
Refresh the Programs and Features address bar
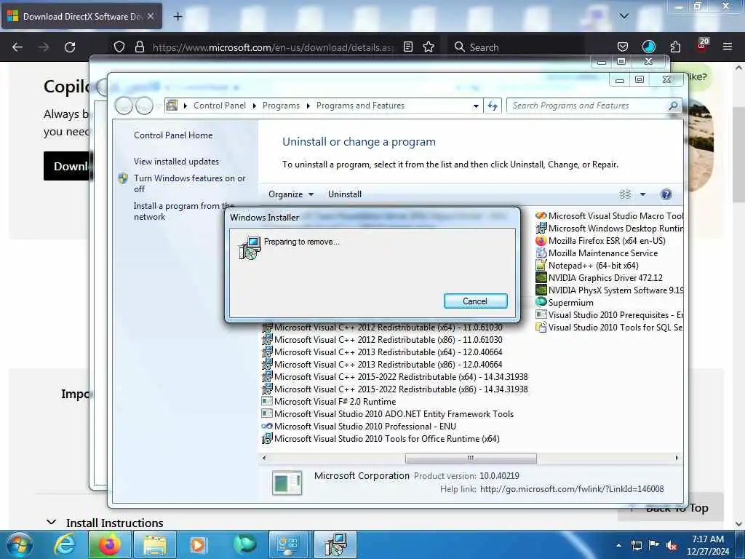(493, 106)
